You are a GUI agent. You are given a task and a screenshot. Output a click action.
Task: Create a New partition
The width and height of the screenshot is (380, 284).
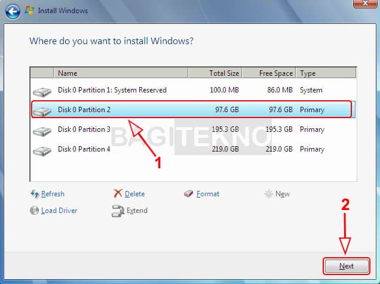pos(283,194)
